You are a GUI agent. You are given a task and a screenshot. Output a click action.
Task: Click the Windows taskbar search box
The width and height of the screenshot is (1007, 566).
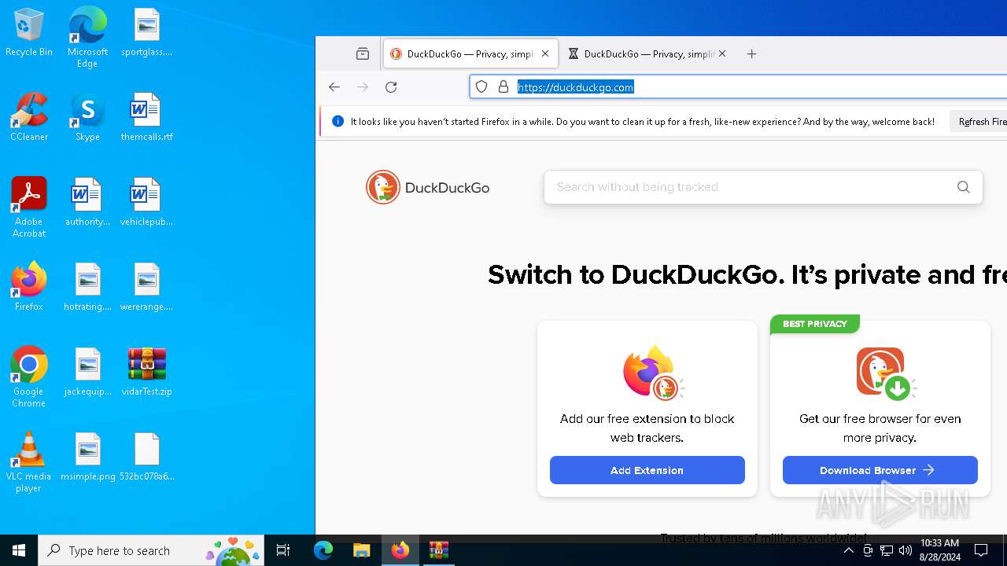click(x=153, y=551)
